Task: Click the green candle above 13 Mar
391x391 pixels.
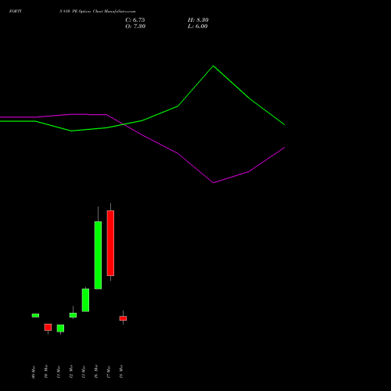Action: click(x=85, y=300)
